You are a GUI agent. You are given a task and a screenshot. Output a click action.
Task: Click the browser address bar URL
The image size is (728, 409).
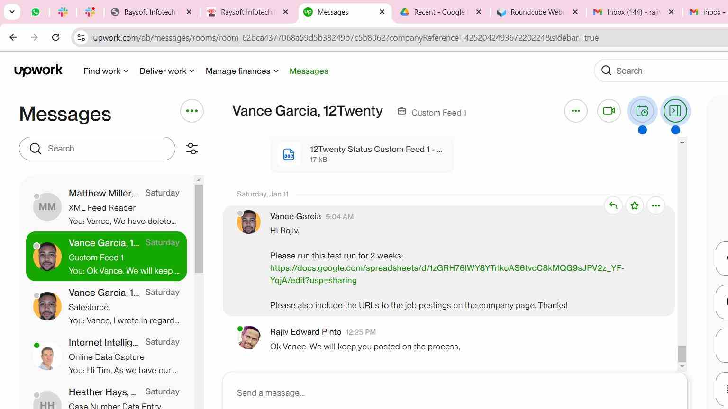tap(346, 38)
